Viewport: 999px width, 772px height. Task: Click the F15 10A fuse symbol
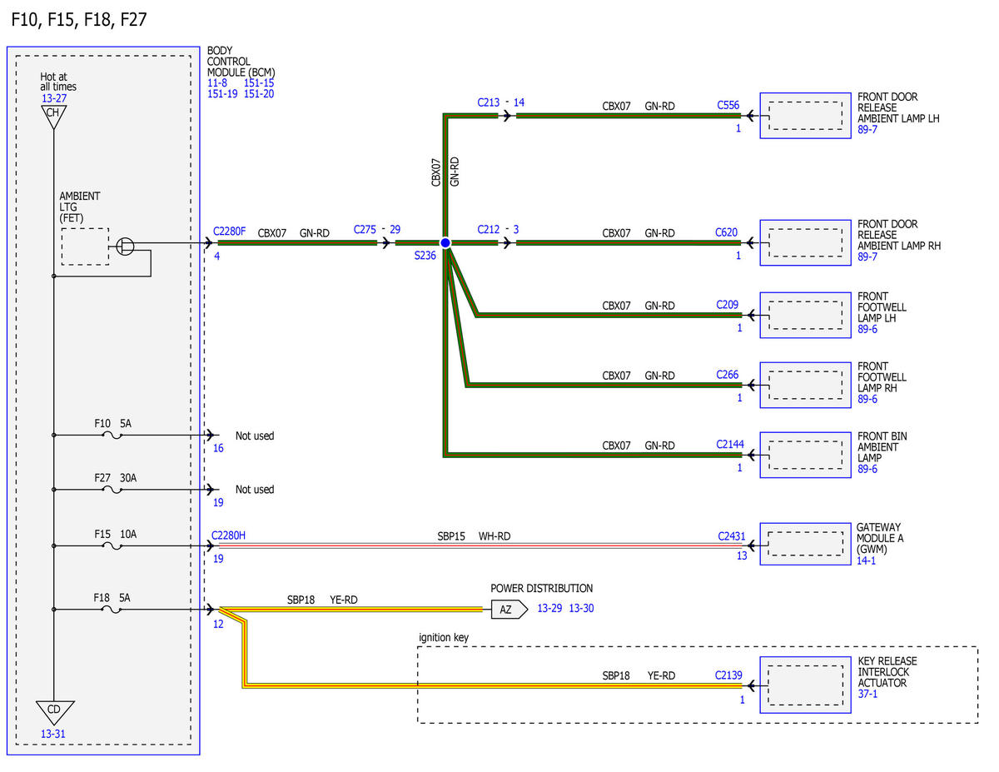click(111, 546)
